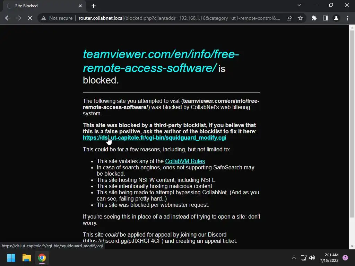
Task: Close the Site Blocked tab
Action: 80,6
